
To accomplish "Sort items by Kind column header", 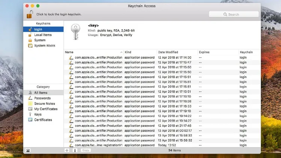I will tap(139, 52).
